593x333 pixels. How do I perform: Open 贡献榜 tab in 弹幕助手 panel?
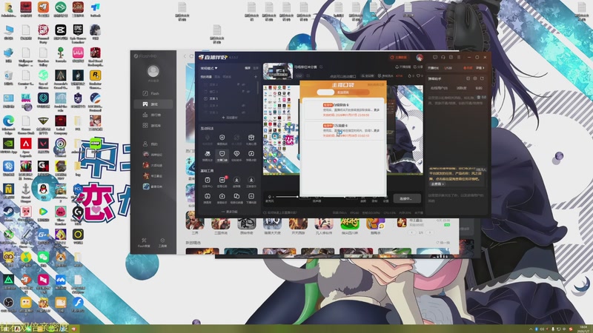pyautogui.click(x=461, y=88)
